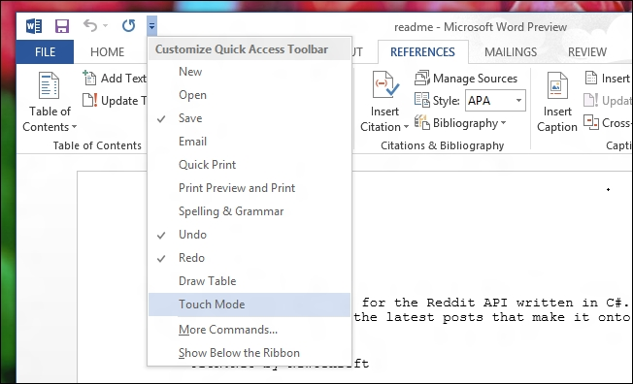The width and height of the screenshot is (633, 384).
Task: Uncheck Undo in the toolbar menu
Action: point(250,235)
